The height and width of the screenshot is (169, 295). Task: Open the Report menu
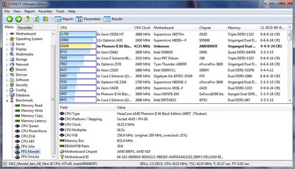29,11
